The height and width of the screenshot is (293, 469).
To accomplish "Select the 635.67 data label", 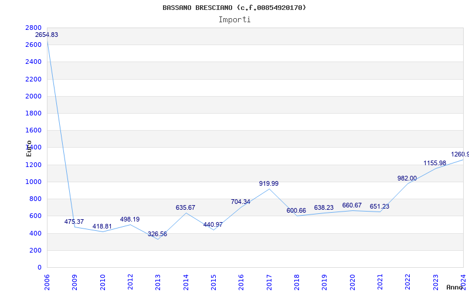I will (185, 207).
